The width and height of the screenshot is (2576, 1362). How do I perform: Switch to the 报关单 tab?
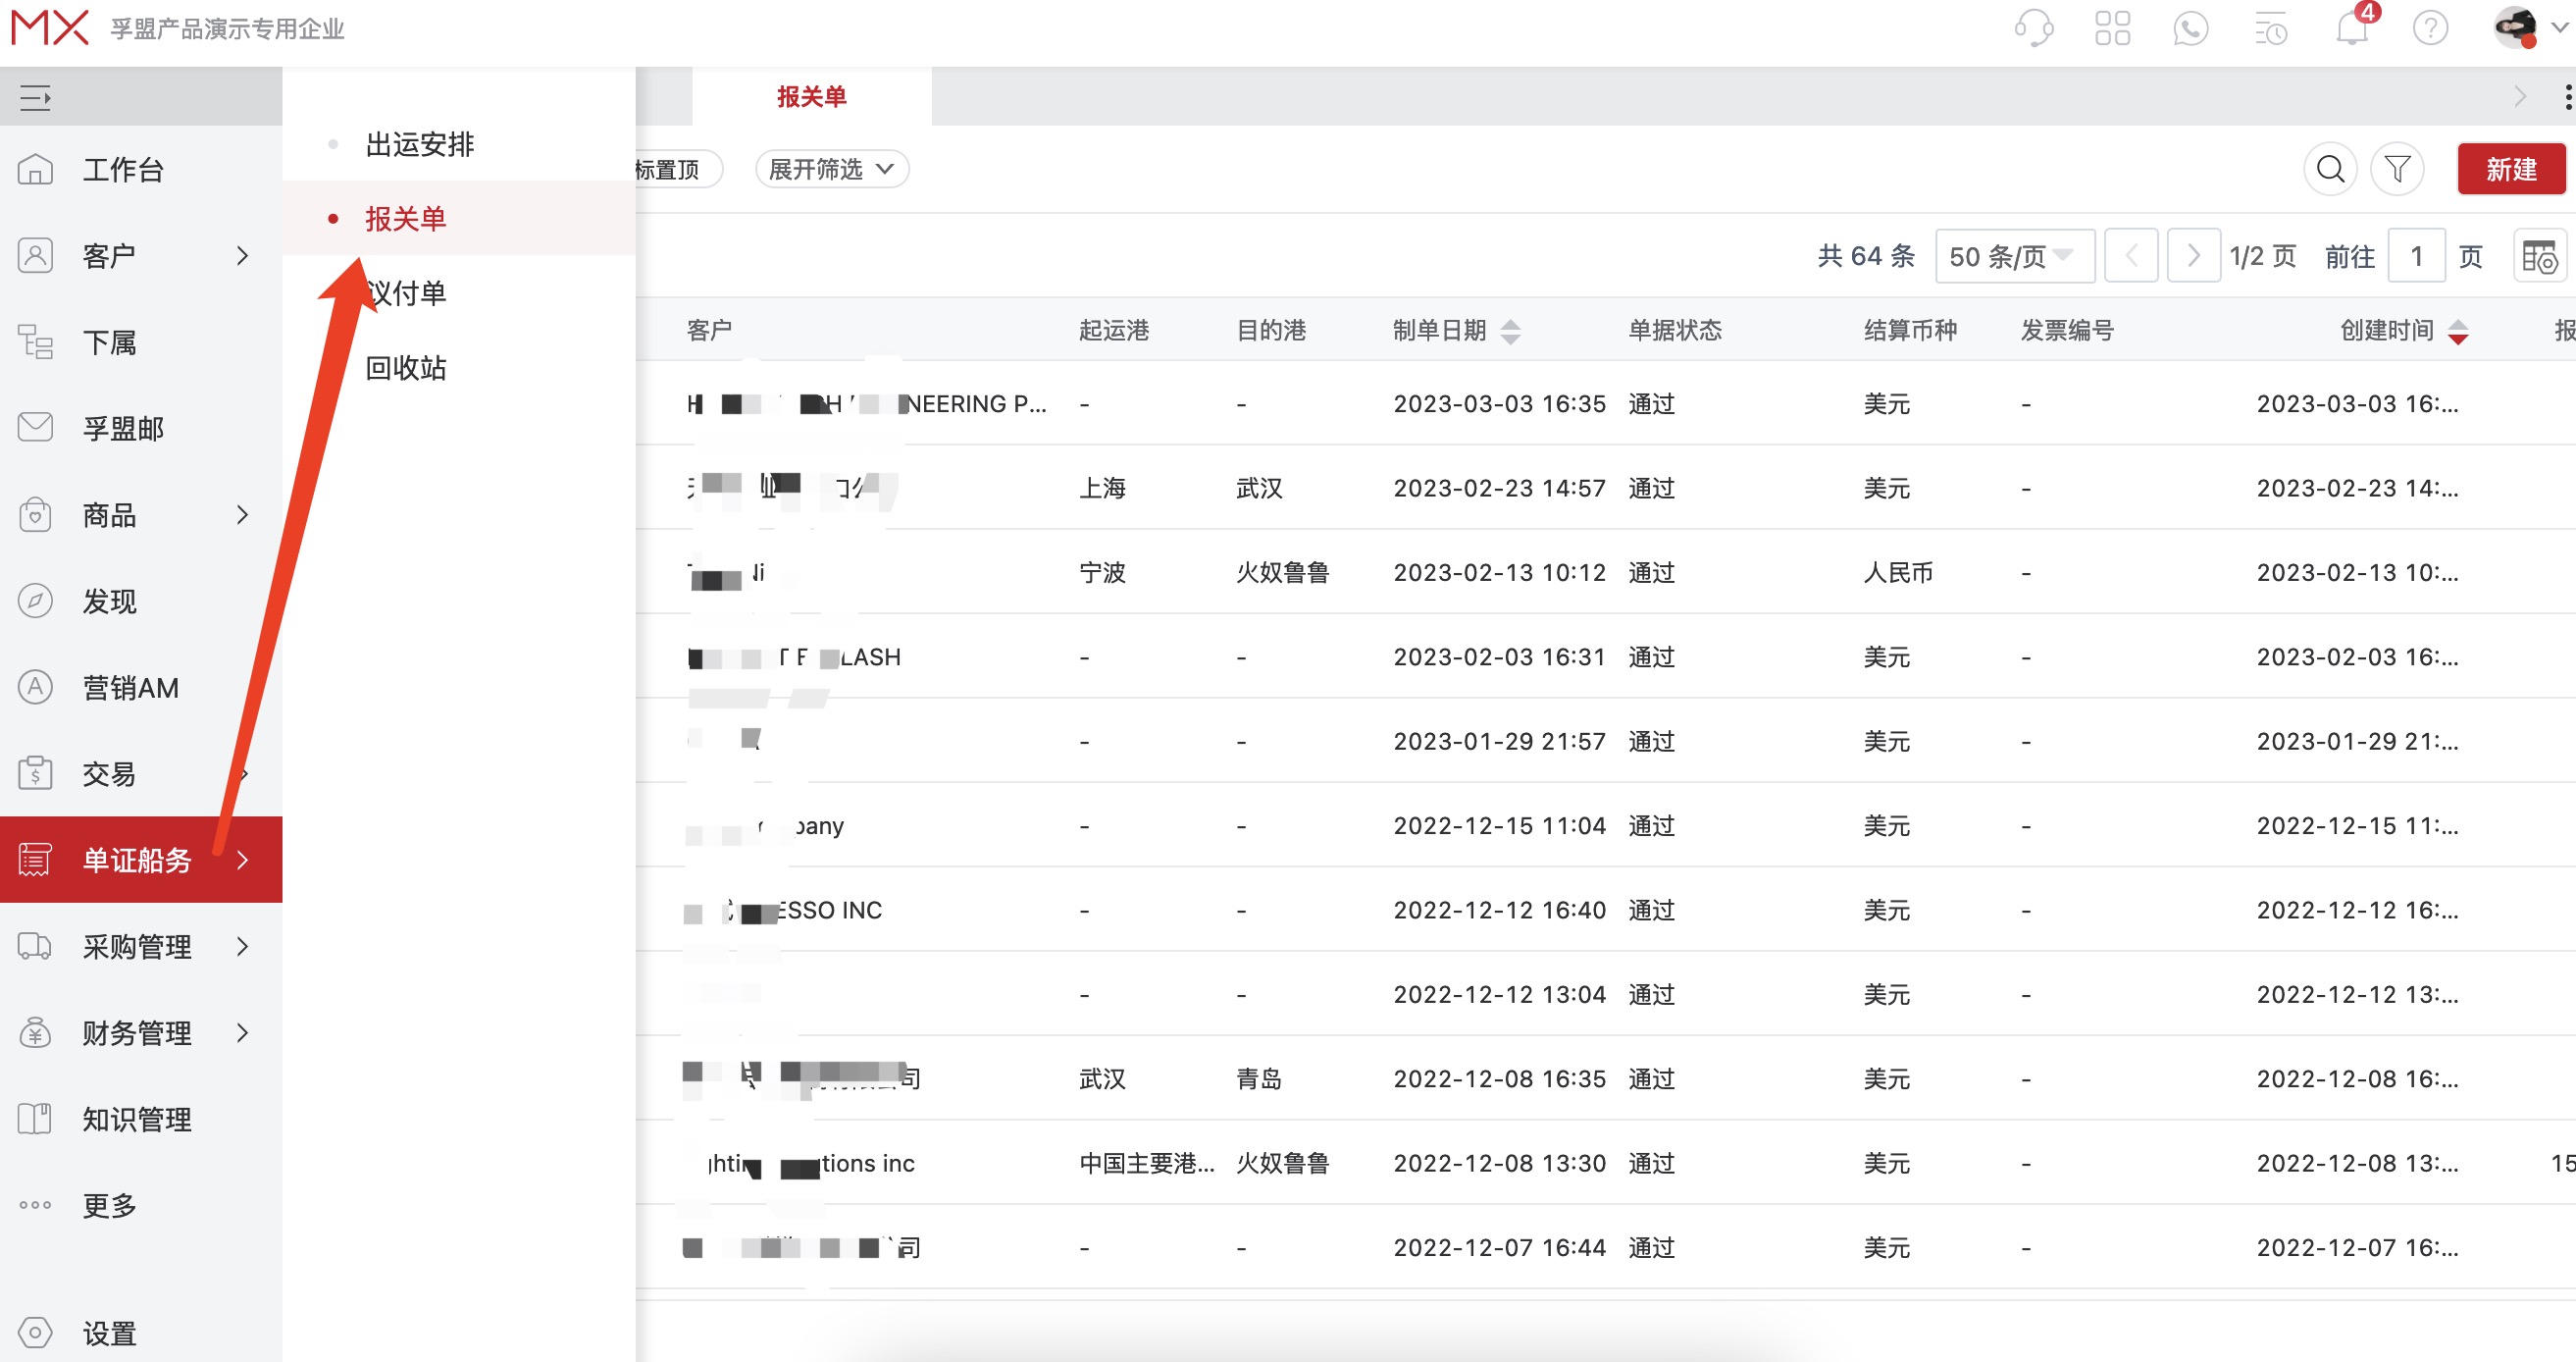[x=812, y=96]
